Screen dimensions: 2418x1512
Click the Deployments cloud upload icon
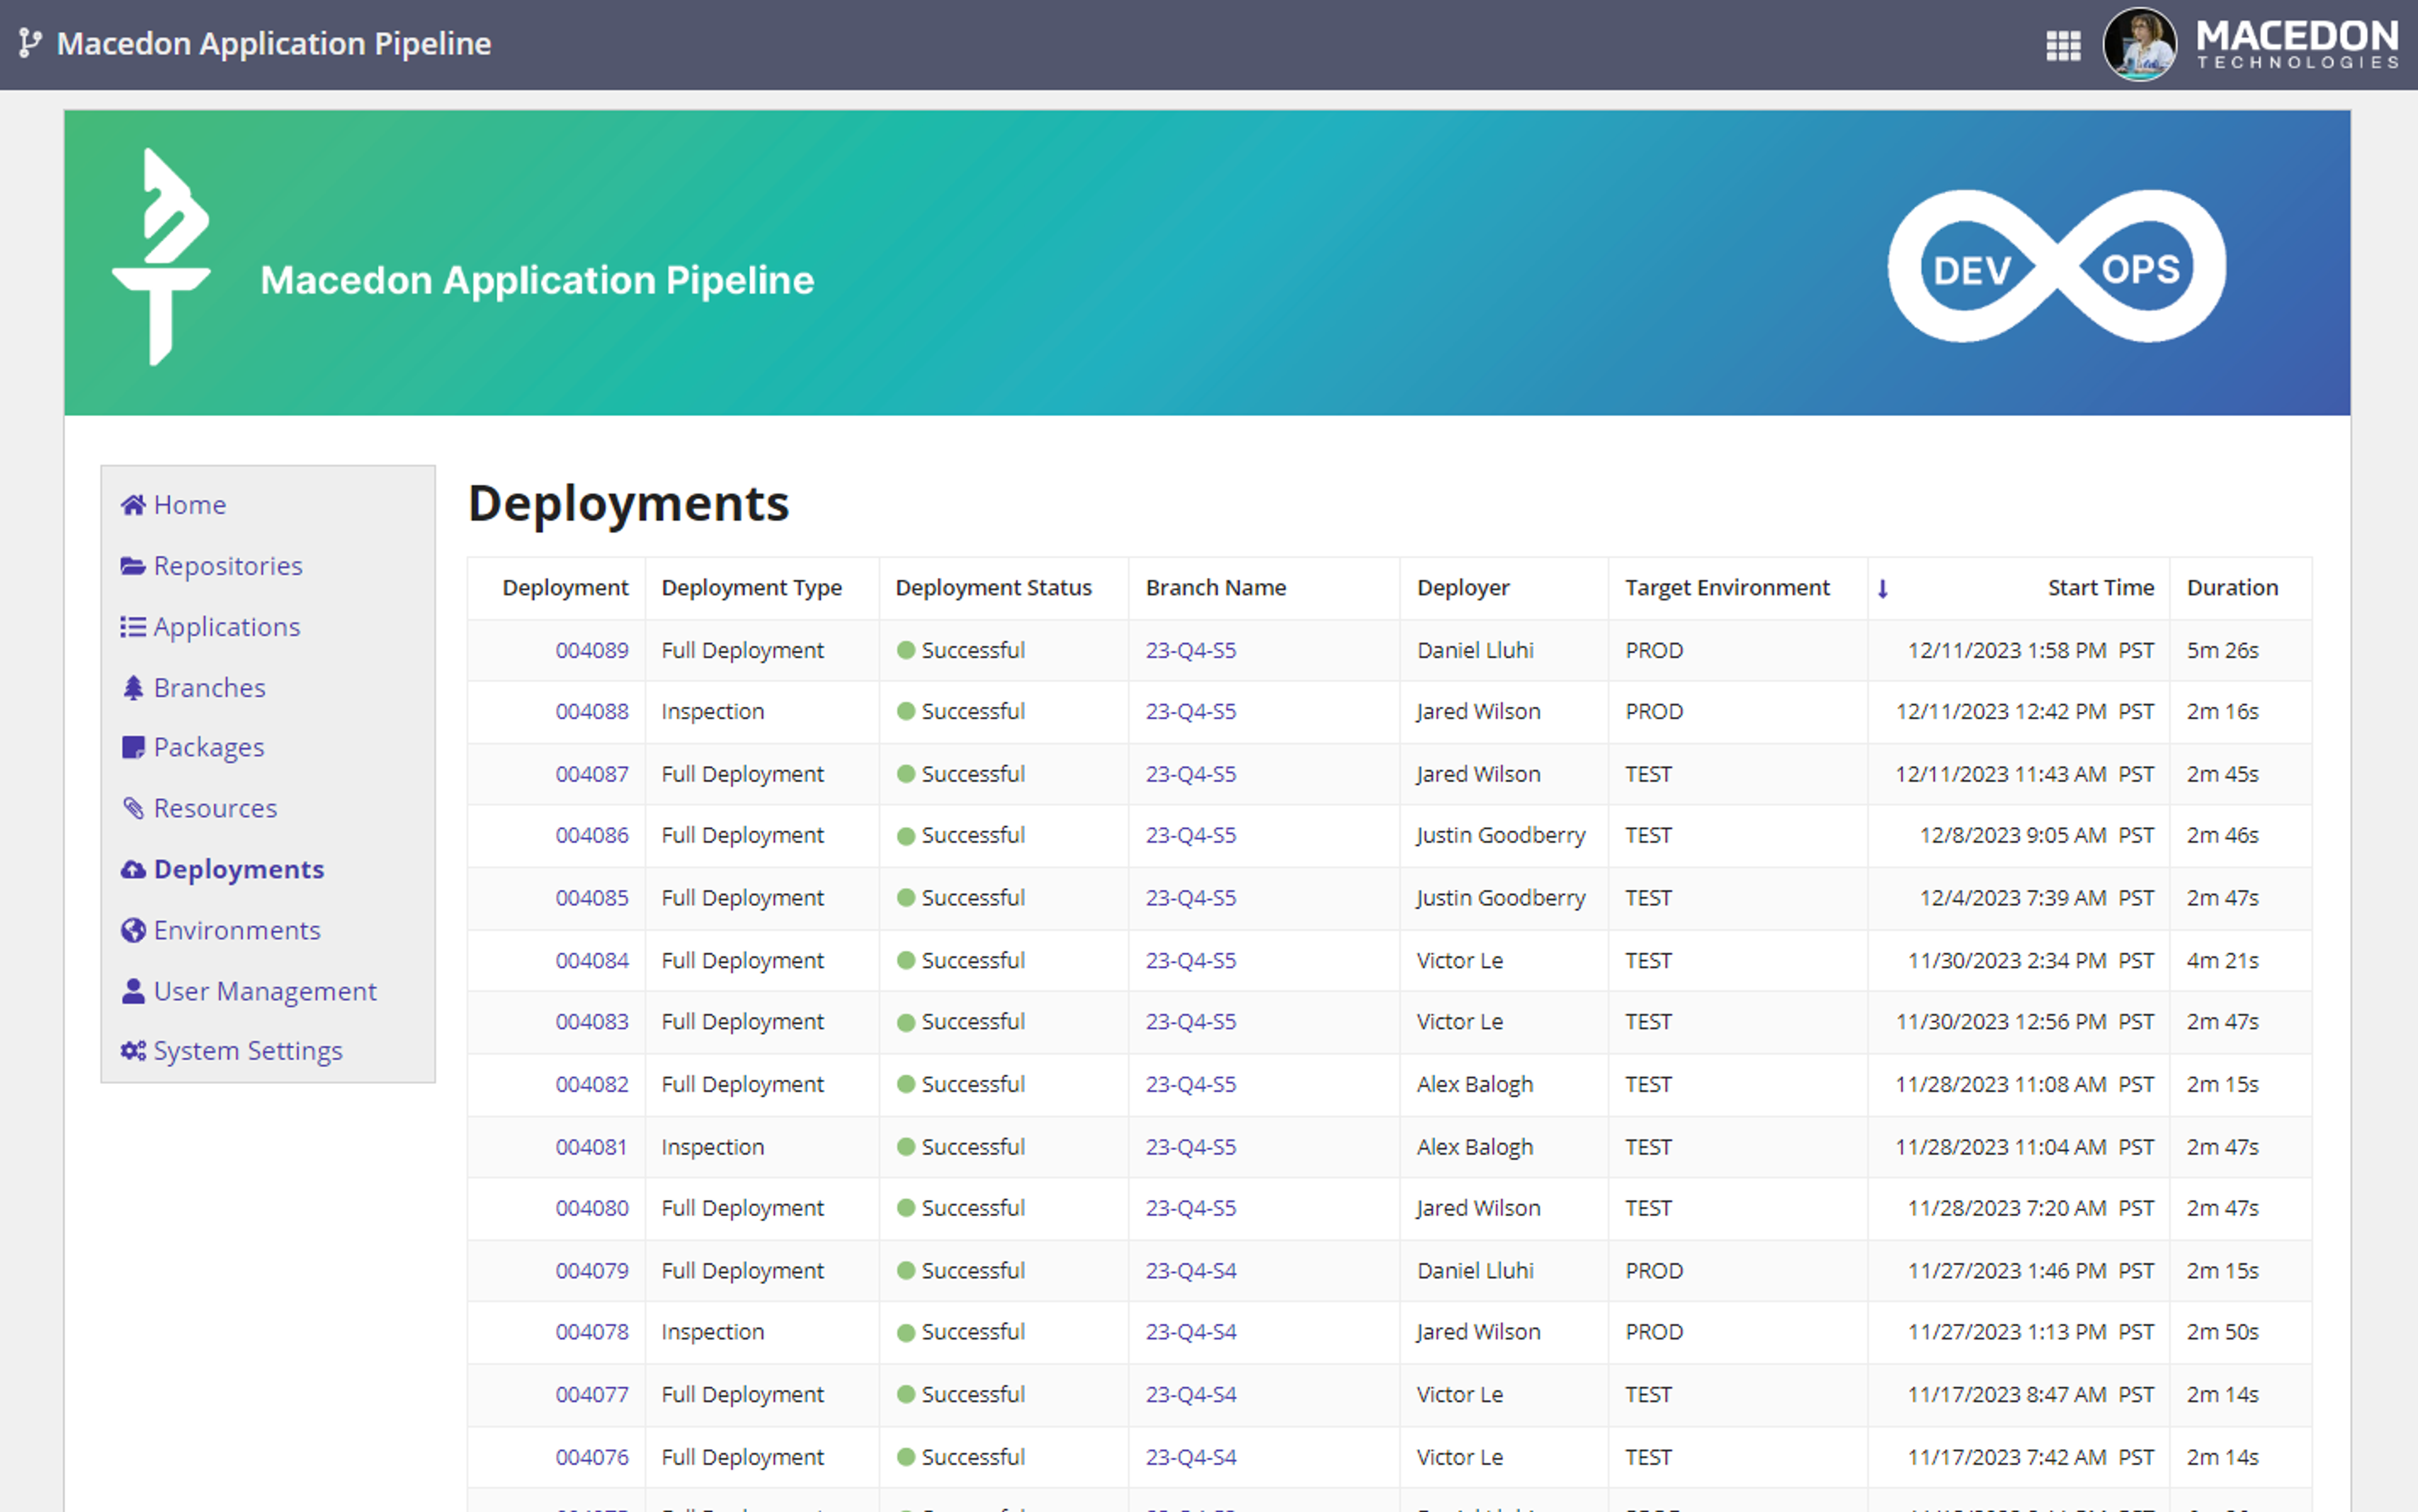(x=133, y=870)
